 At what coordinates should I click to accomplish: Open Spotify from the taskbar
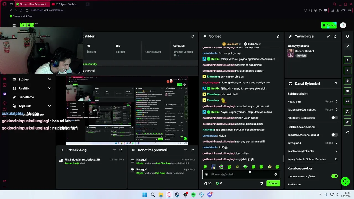193,195
